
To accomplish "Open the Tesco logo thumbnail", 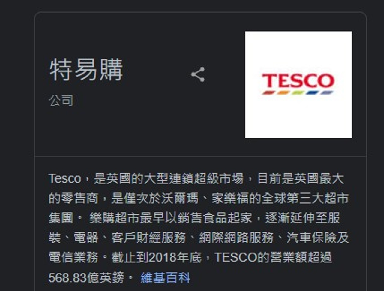I will pyautogui.click(x=298, y=85).
